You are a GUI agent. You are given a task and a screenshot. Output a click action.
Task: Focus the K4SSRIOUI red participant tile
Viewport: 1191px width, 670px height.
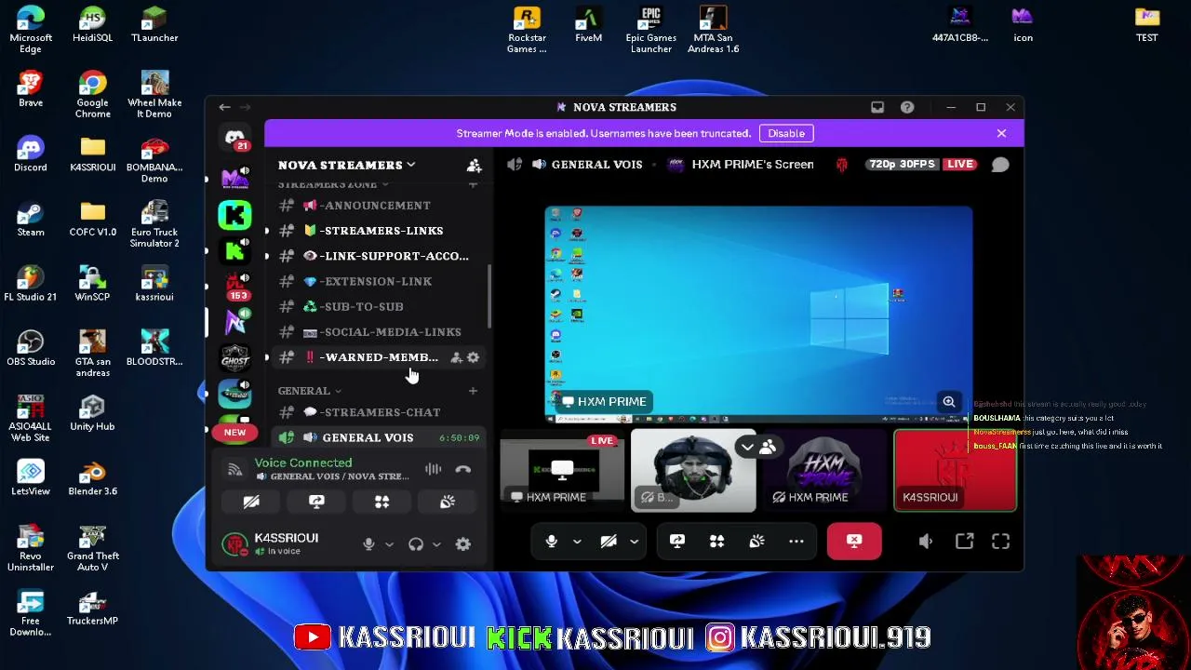[956, 471]
